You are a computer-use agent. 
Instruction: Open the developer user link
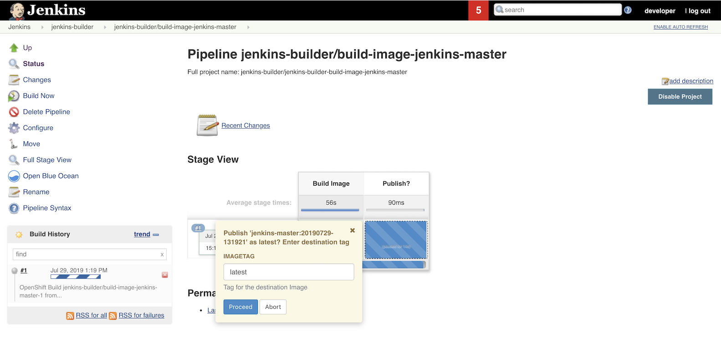point(660,10)
